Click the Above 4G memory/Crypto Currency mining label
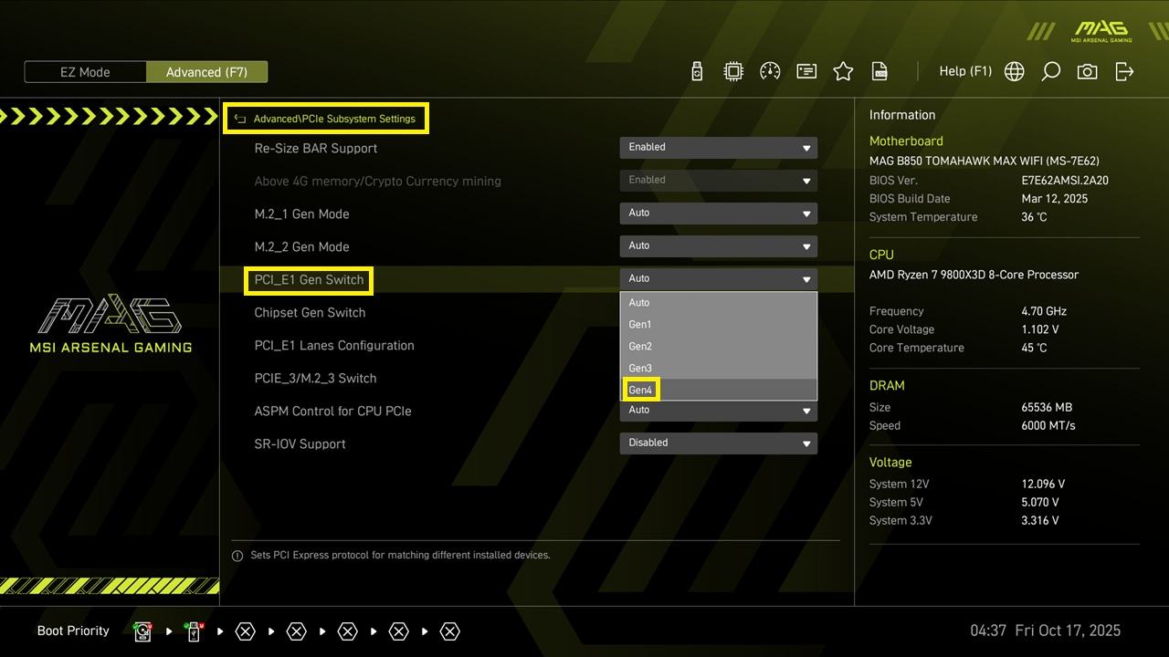This screenshot has width=1169, height=657. pyautogui.click(x=377, y=181)
